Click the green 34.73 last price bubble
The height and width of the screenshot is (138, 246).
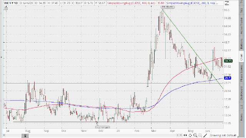coord(228,61)
